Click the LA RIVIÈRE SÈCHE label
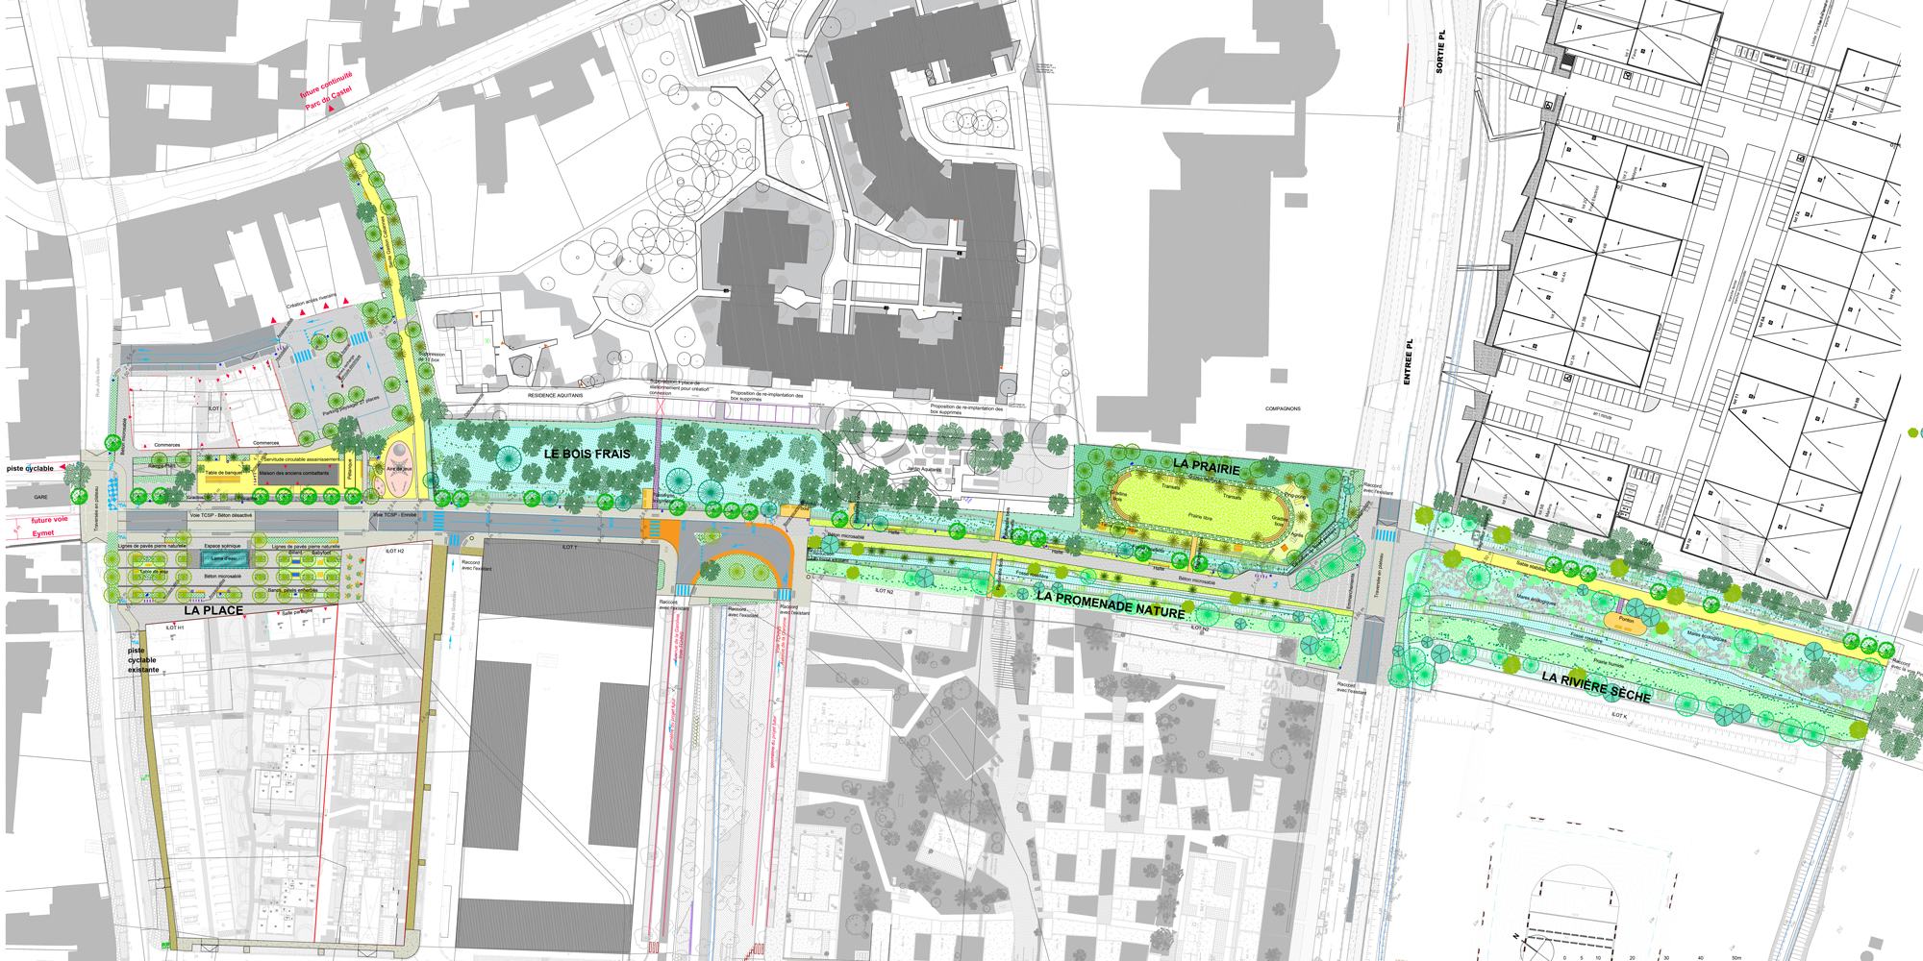The width and height of the screenshot is (1923, 961). pos(1595,686)
